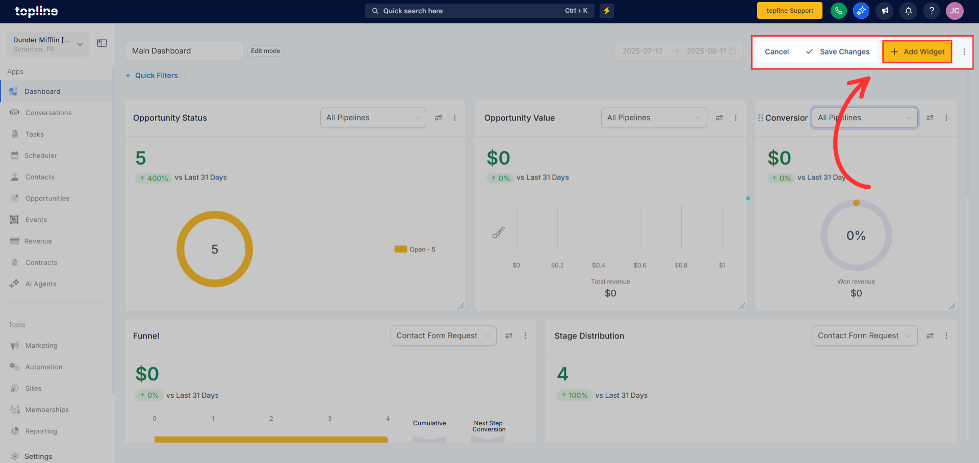Viewport: 979px width, 463px height.
Task: Edit the Main Dashboard name field
Action: [x=184, y=51]
